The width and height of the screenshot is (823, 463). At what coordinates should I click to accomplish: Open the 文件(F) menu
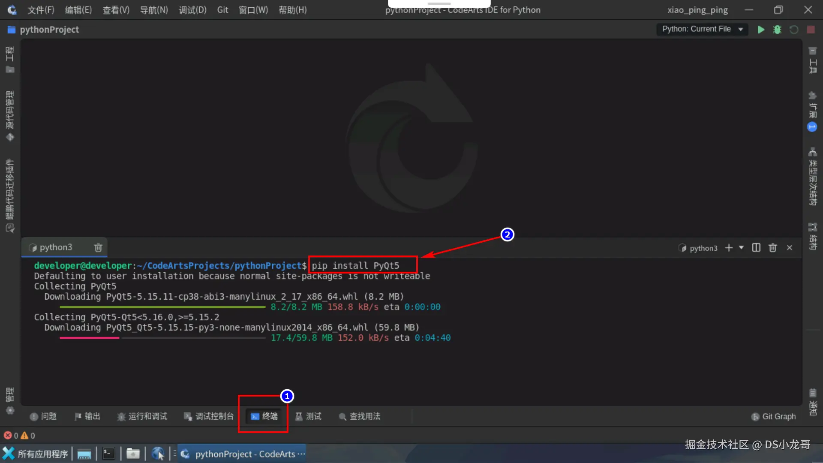41,9
